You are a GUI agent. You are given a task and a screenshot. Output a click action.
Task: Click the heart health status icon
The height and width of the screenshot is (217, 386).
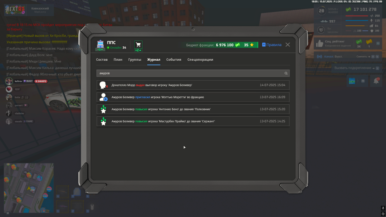tap(321, 30)
